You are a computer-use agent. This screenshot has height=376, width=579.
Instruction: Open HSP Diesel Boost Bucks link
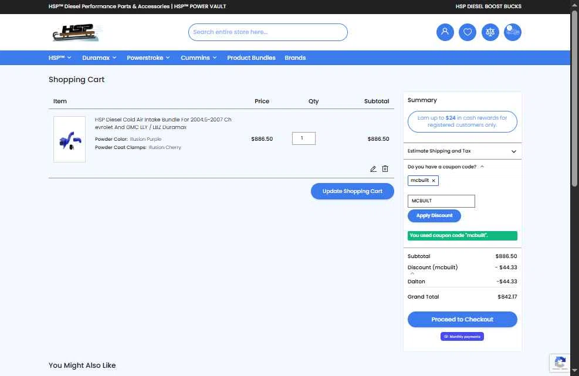(488, 6)
